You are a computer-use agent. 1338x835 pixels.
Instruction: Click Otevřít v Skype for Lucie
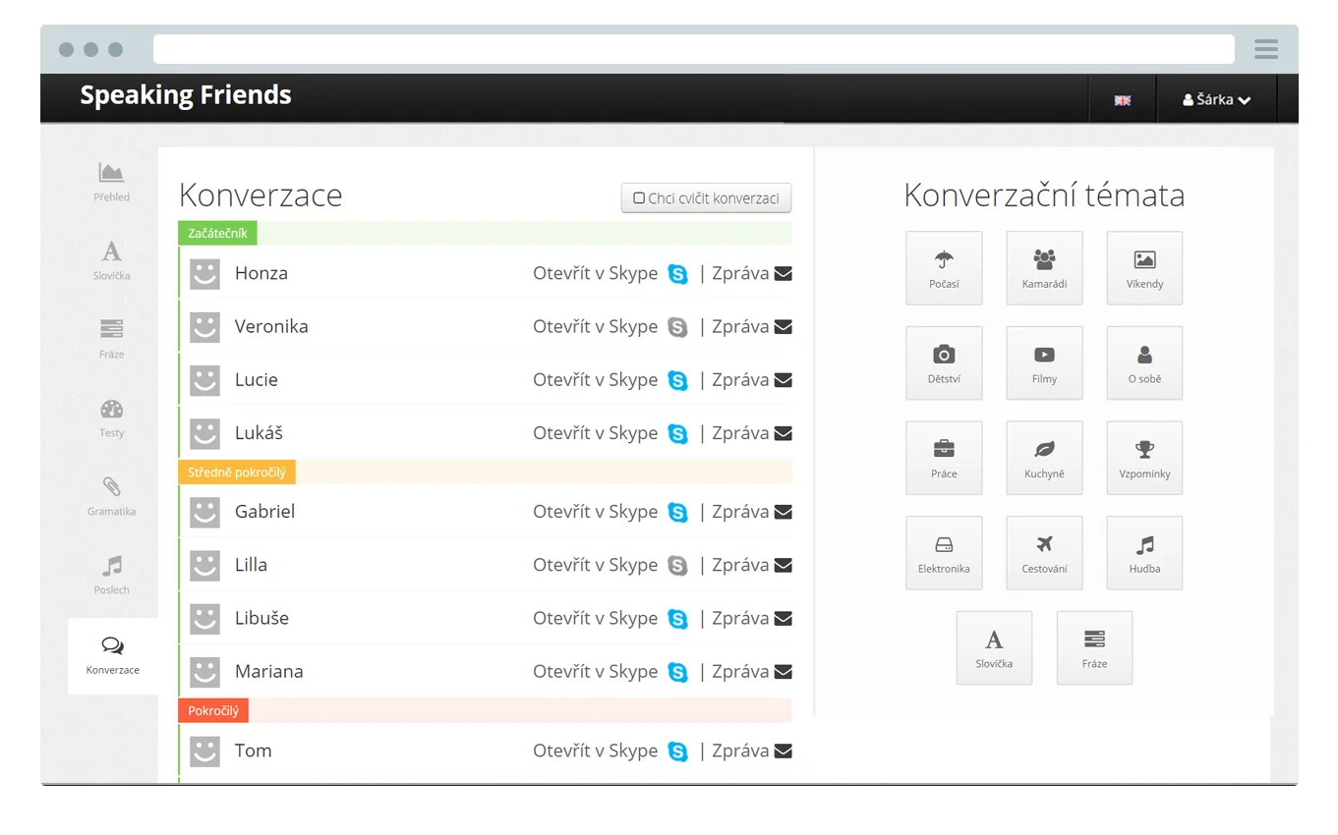point(595,380)
